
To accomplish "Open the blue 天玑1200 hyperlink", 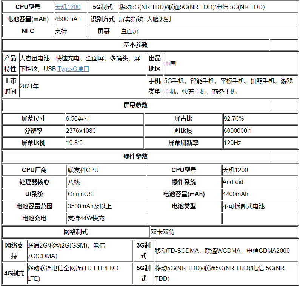I will pyautogui.click(x=68, y=7).
